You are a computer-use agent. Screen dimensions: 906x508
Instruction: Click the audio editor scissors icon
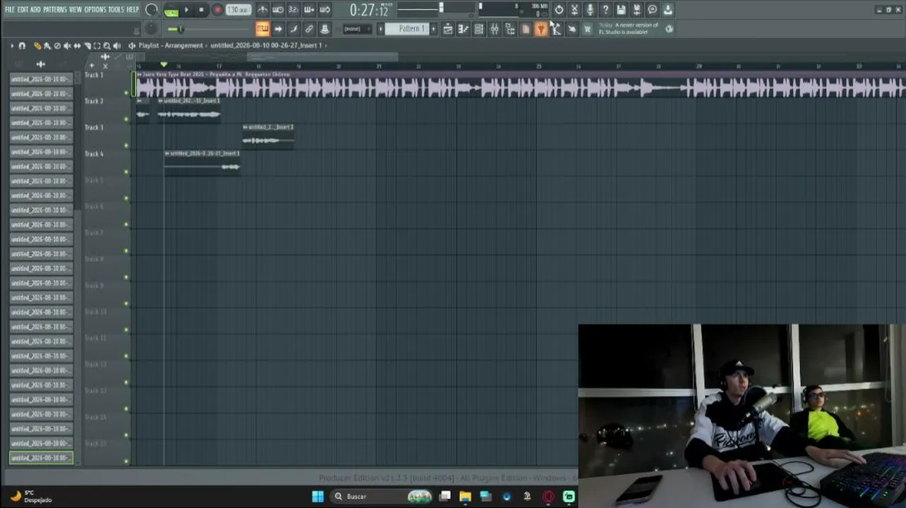(574, 10)
